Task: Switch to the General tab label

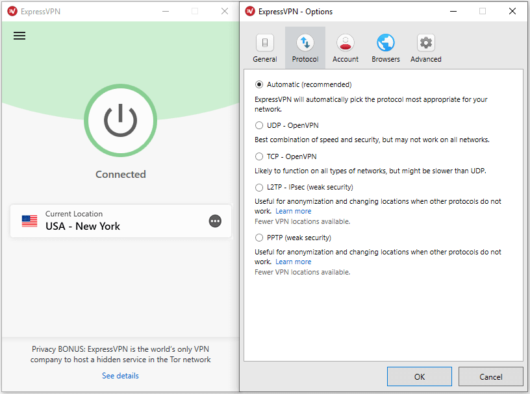Action: pyautogui.click(x=265, y=59)
